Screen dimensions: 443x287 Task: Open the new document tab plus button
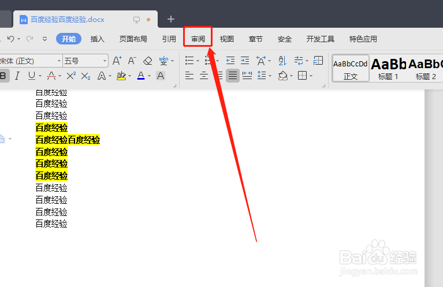pos(170,19)
